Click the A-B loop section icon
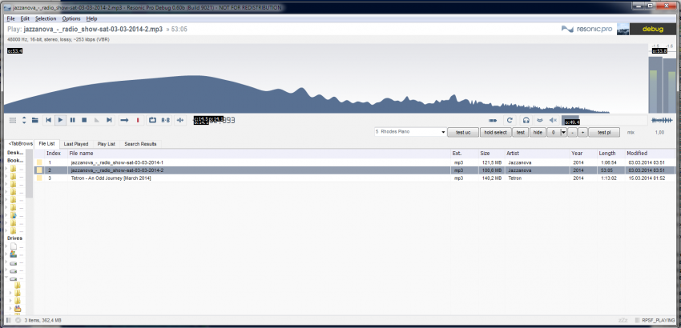 pos(165,120)
